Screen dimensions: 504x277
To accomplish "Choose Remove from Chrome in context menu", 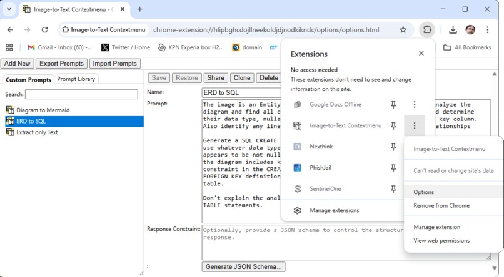I will point(453,205).
